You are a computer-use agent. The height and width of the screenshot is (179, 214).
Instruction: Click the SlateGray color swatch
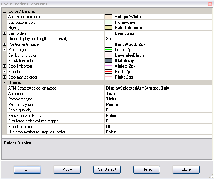click(x=109, y=61)
